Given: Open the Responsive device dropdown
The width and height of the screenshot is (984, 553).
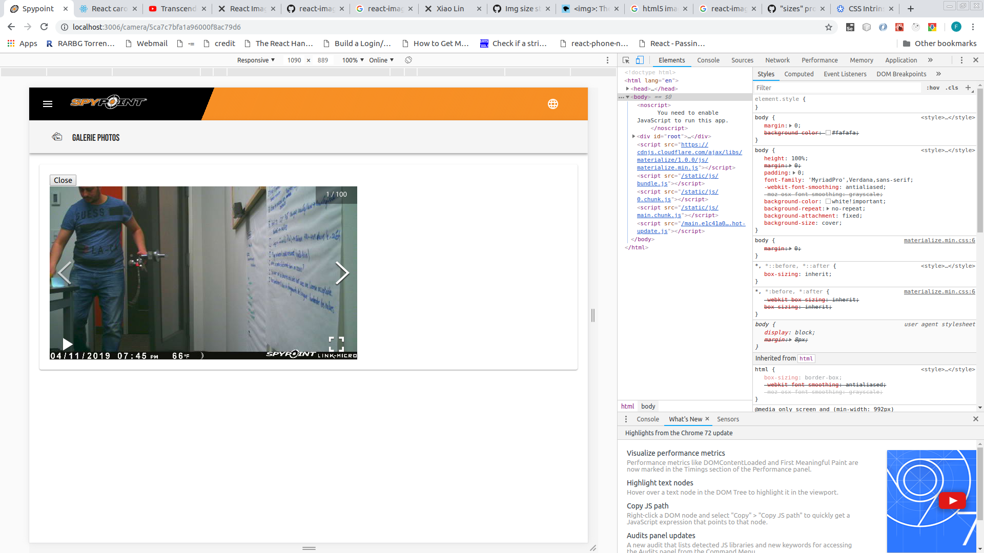Looking at the screenshot, I should (x=255, y=60).
